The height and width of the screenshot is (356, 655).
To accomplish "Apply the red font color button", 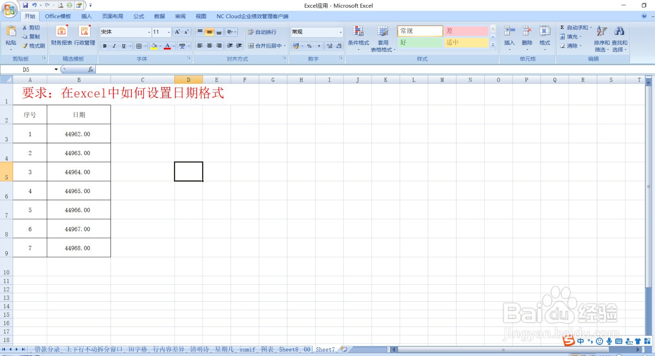I will pyautogui.click(x=167, y=46).
